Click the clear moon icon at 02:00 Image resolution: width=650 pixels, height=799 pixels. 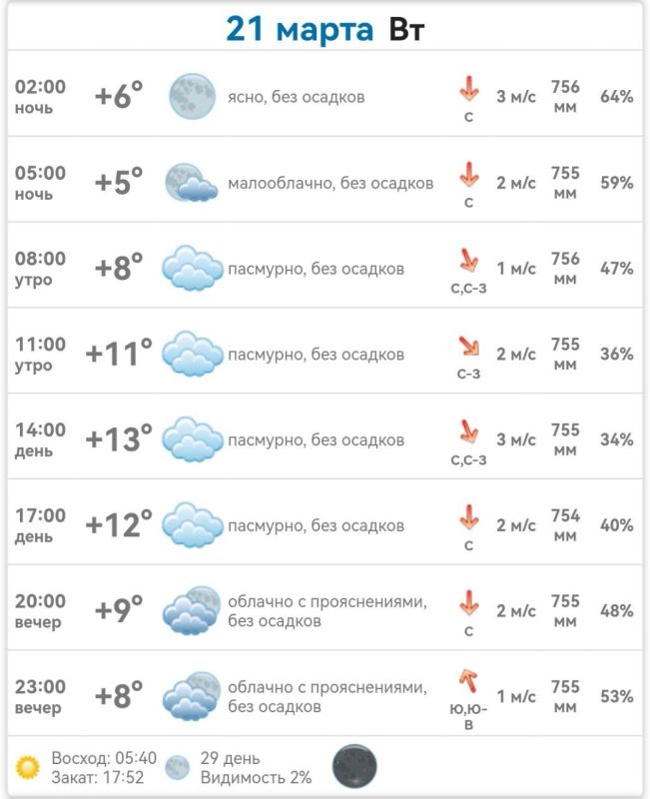192,96
